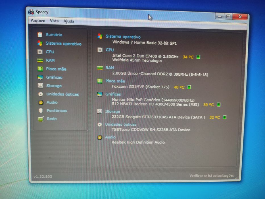The height and width of the screenshot is (199, 265).
Task: Click CPU chip icon in summary panel
Action: [100, 50]
